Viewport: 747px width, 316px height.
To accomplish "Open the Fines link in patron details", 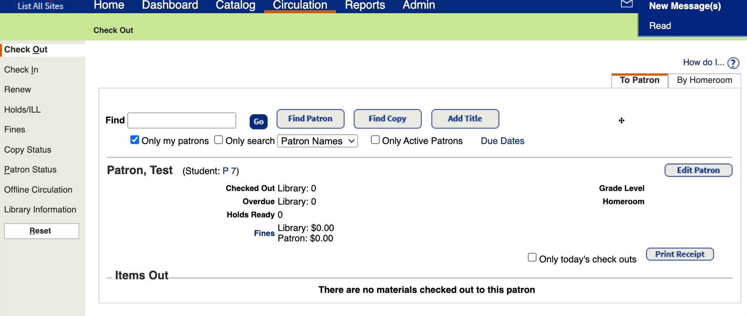I will point(264,233).
